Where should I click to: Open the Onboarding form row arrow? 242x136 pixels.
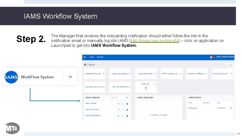(231, 108)
